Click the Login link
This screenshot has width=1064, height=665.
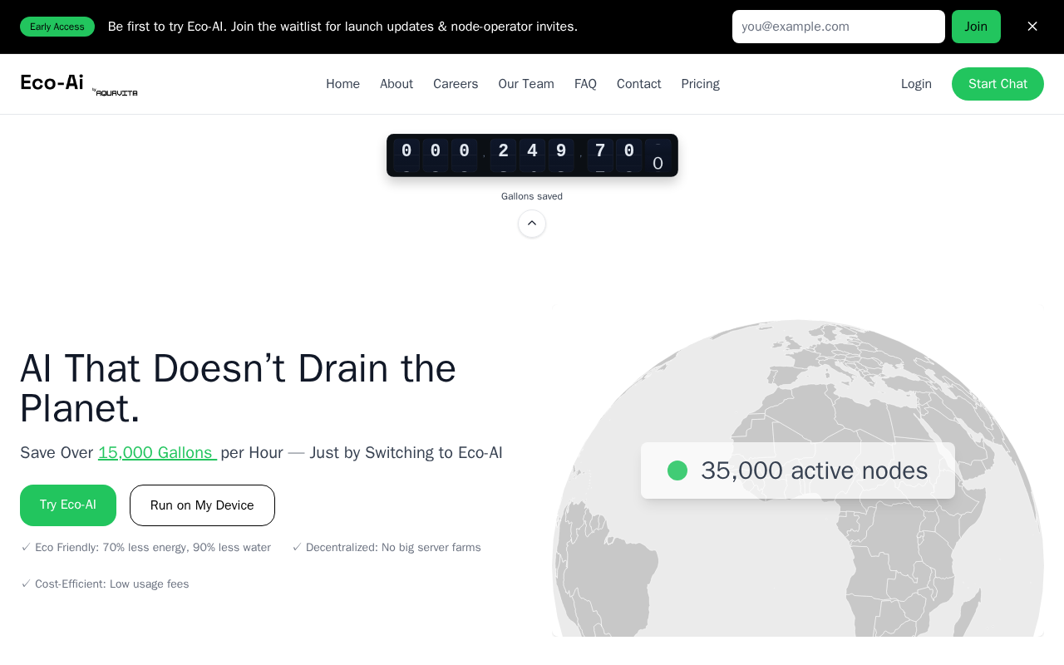pyautogui.click(x=916, y=84)
